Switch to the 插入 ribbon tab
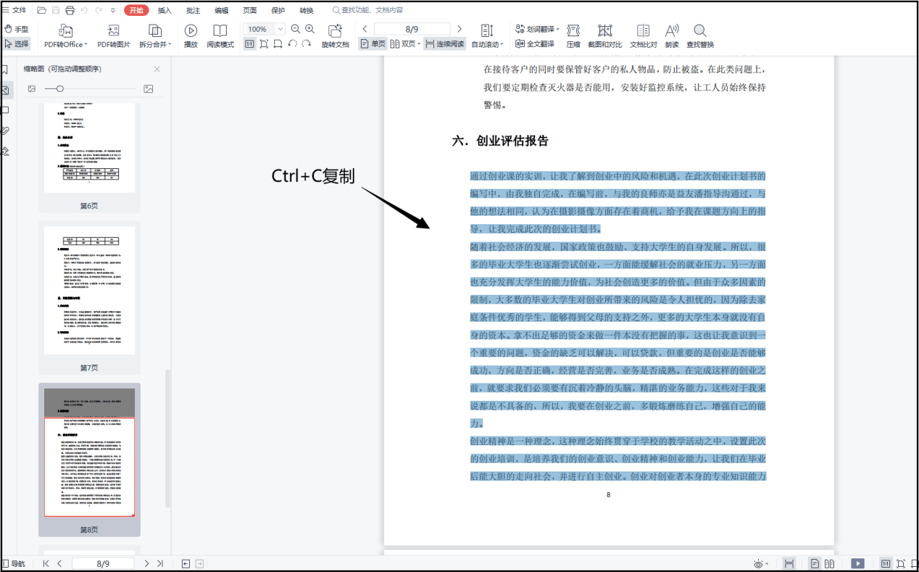The image size is (919, 572). pyautogui.click(x=164, y=10)
